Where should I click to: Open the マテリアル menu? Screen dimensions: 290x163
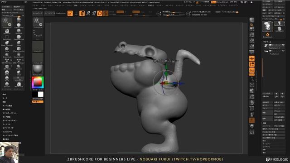click(124, 5)
